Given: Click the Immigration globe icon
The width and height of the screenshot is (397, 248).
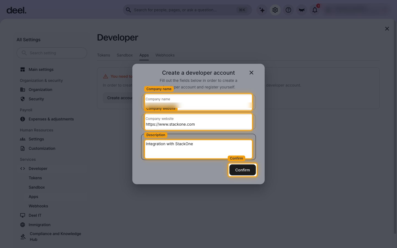Looking at the screenshot, I should tap(23, 225).
